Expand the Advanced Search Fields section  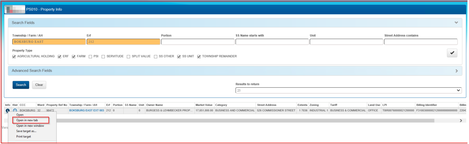[456, 71]
